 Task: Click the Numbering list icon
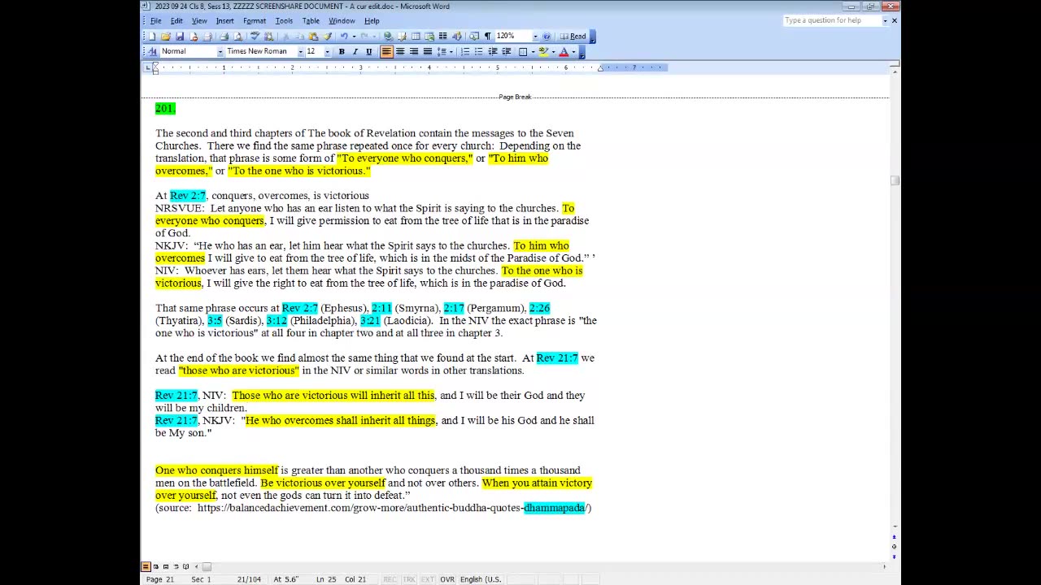(465, 51)
